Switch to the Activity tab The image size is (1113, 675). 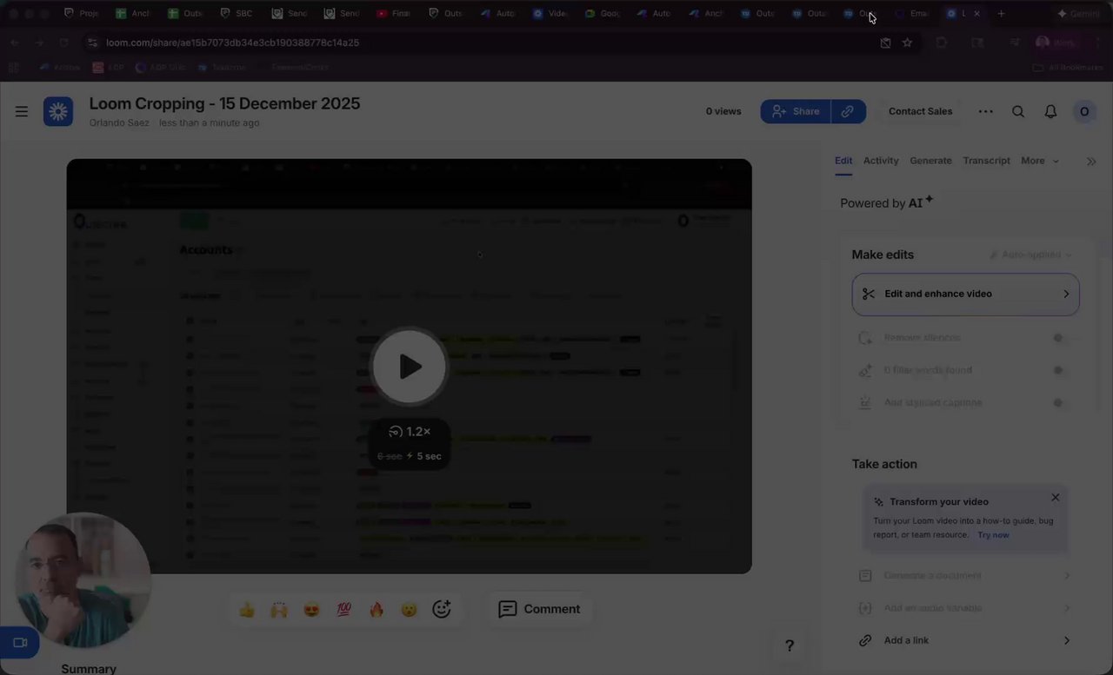pyautogui.click(x=881, y=161)
